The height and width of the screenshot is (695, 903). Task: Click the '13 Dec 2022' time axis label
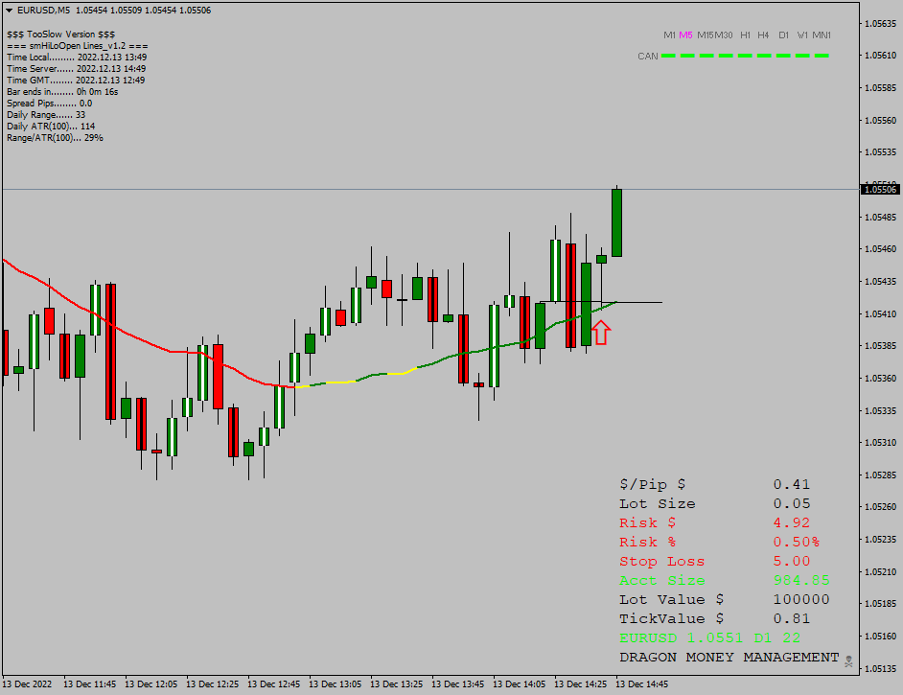coord(27,684)
